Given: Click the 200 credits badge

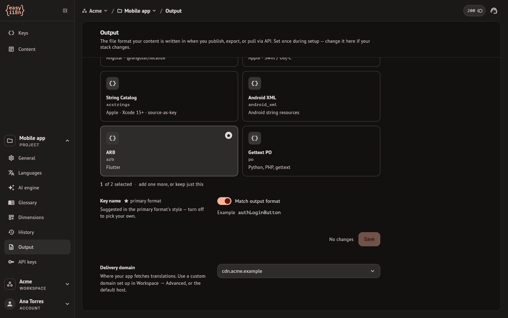Looking at the screenshot, I should (474, 11).
